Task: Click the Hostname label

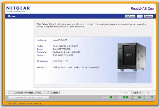Action: [42, 40]
